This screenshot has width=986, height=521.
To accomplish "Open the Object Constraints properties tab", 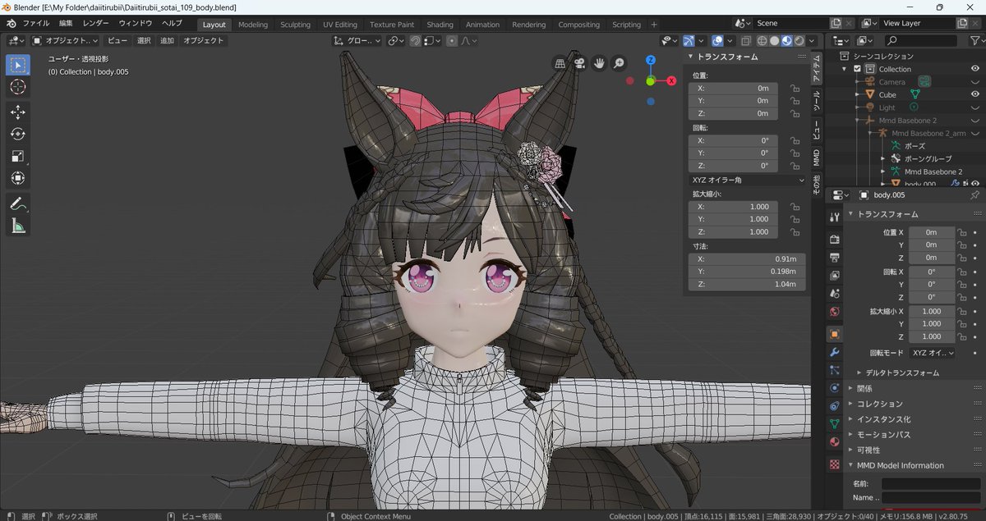I will (x=835, y=405).
